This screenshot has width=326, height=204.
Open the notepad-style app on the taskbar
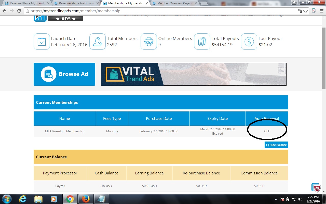pyautogui.click(x=102, y=199)
